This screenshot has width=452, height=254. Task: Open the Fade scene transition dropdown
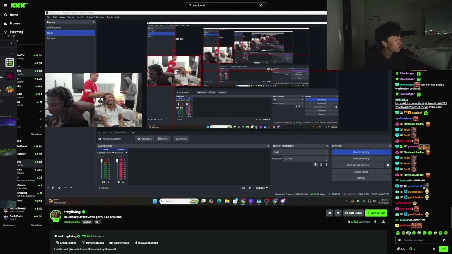(300, 152)
